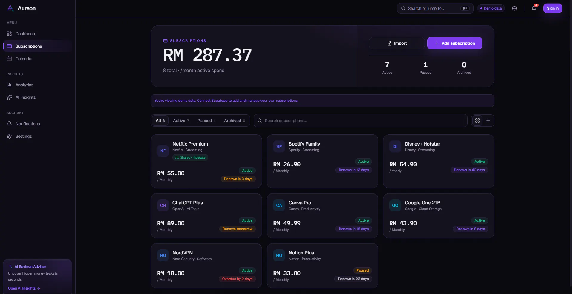Click Add subscription button

[x=455, y=43]
